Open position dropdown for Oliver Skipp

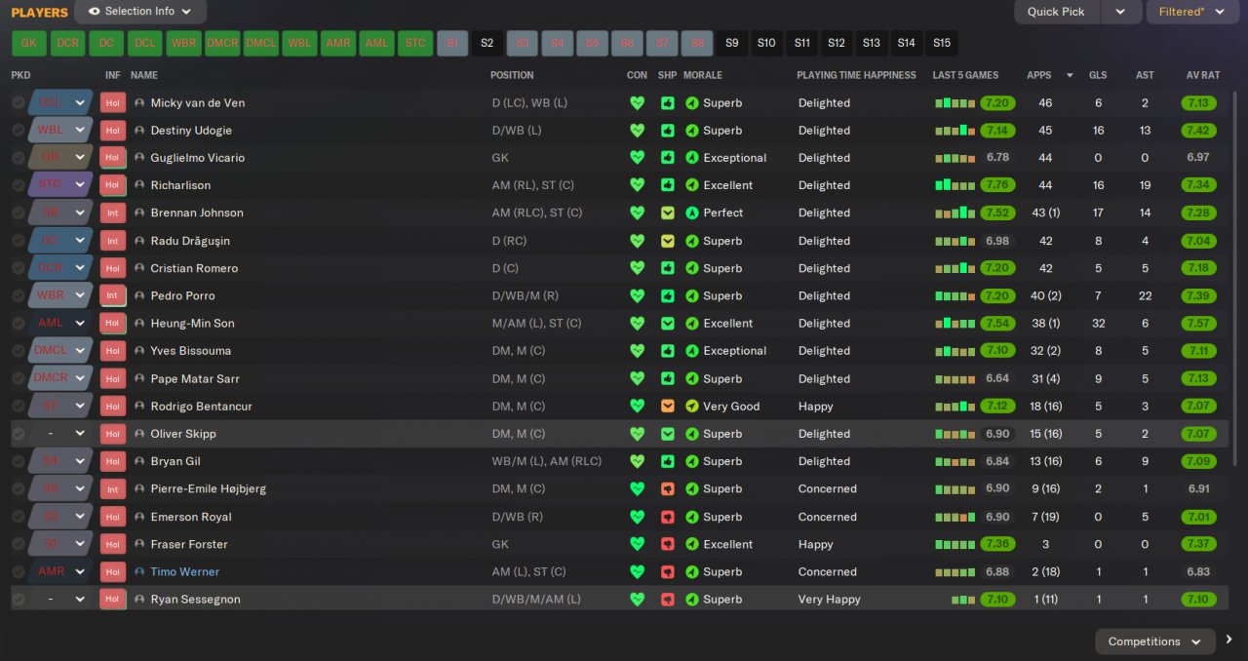(x=81, y=434)
